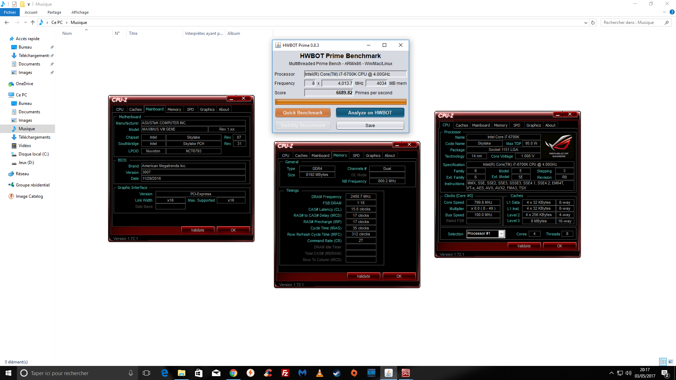This screenshot has height=380, width=676.
Task: Open the Affichage ribbon tab
Action: tap(80, 12)
